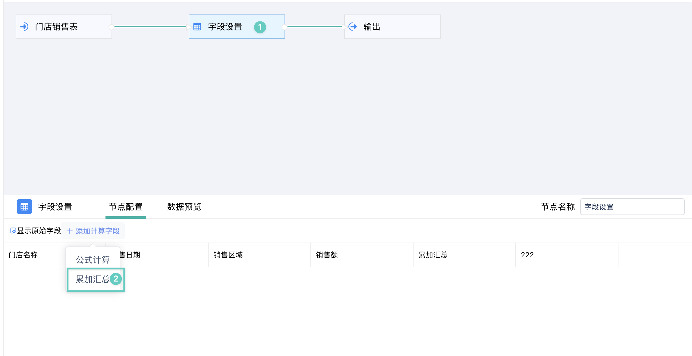Viewport: 692px width, 356px height.
Task: Click the numbered badge 1 on 字段设置 node
Action: (260, 27)
